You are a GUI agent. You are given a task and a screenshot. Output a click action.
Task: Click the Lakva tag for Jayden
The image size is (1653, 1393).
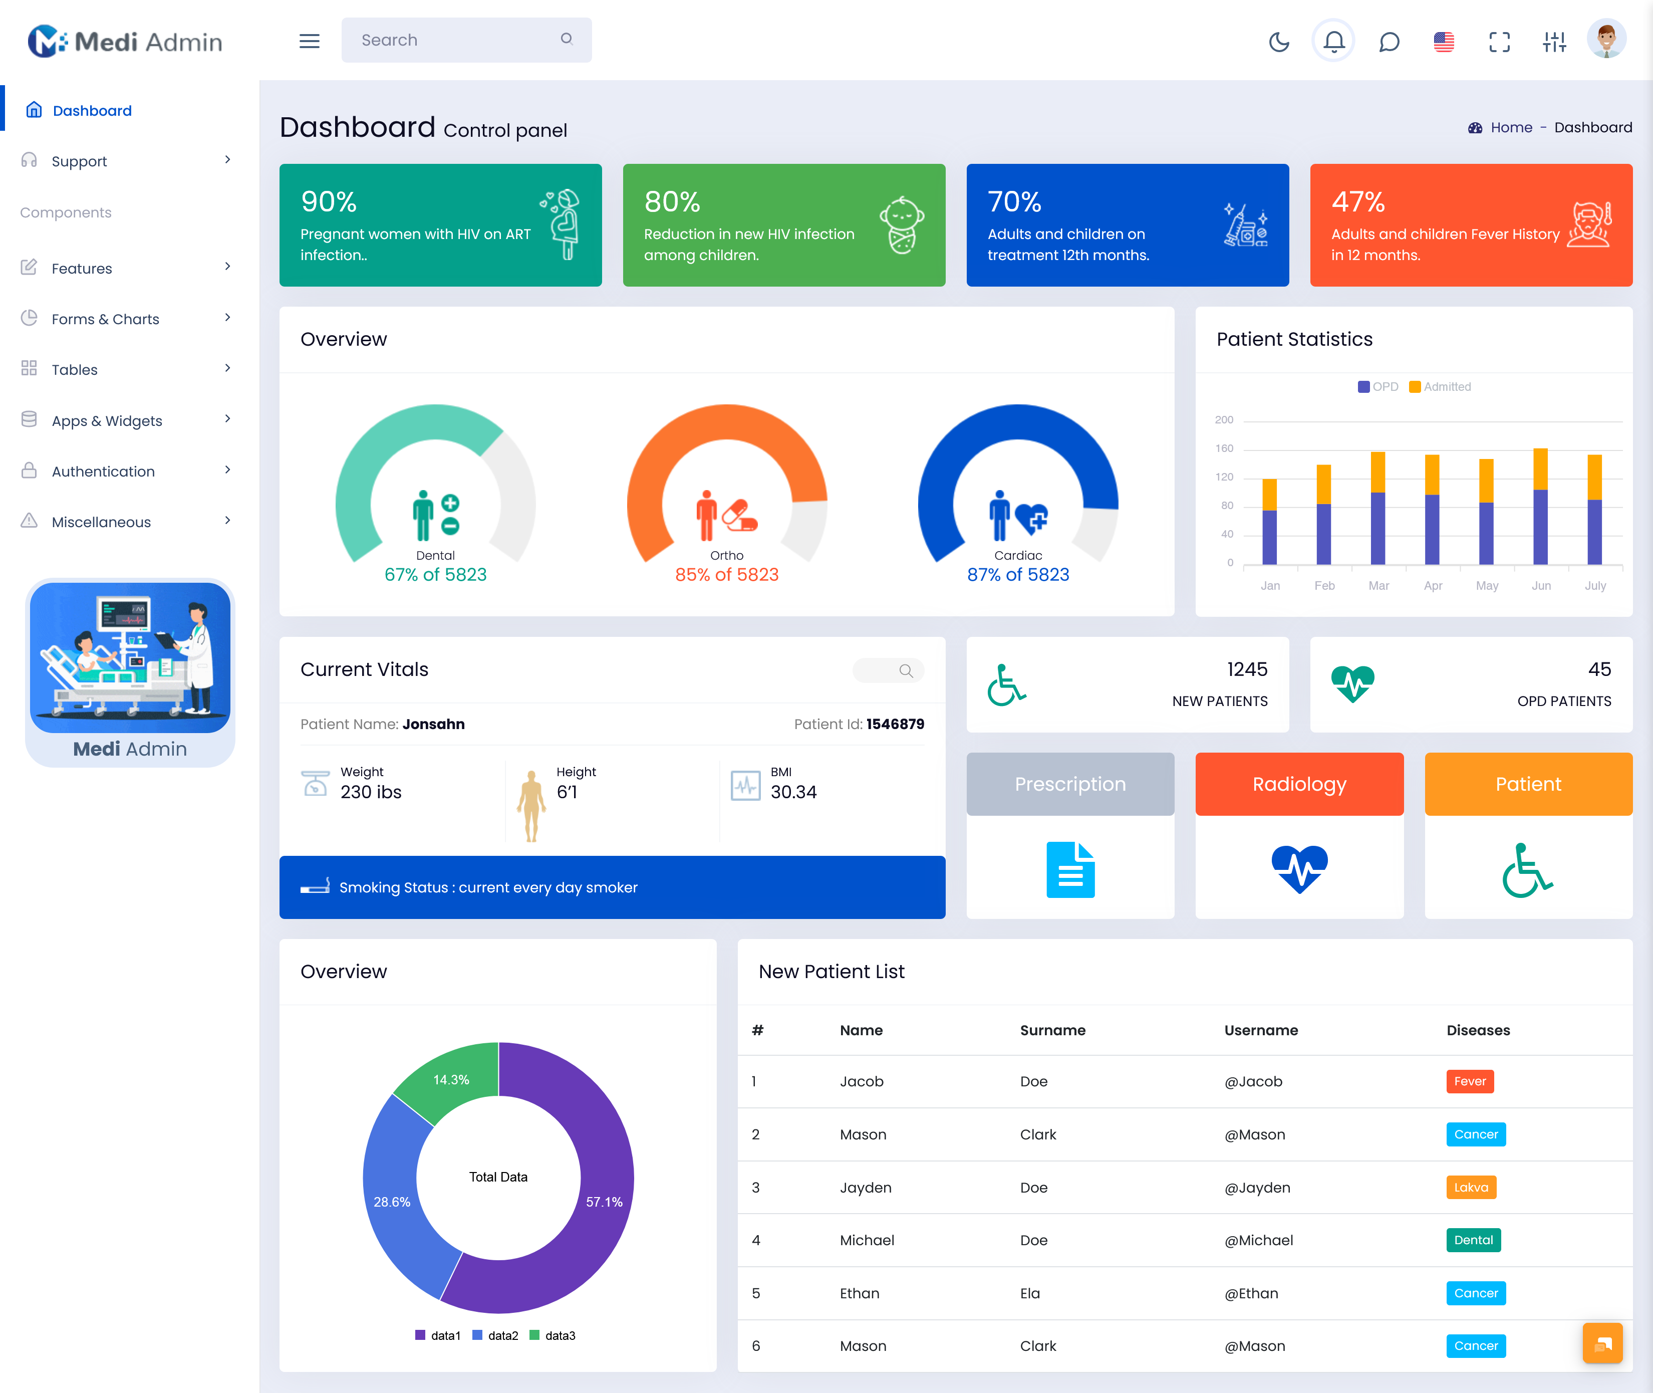[1472, 1187]
